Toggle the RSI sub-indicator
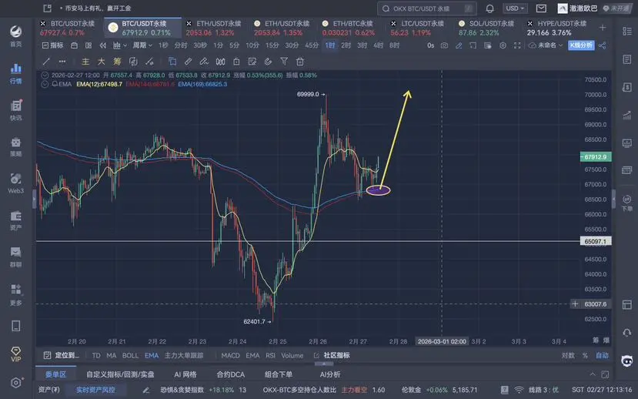 click(x=270, y=355)
